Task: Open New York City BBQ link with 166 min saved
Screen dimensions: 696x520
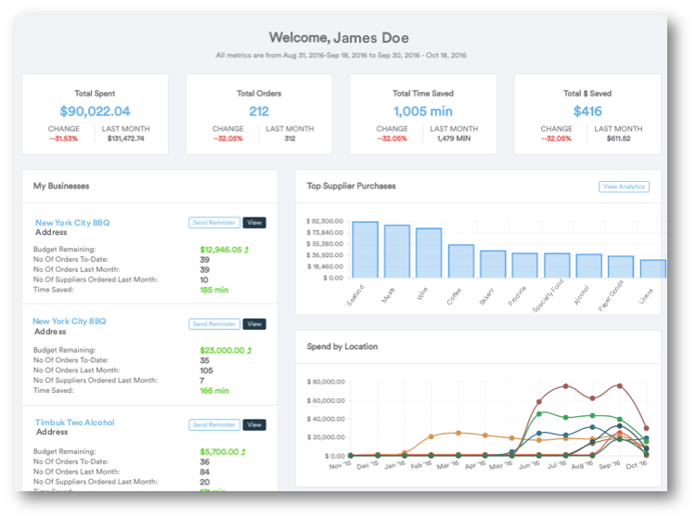Action: (70, 321)
